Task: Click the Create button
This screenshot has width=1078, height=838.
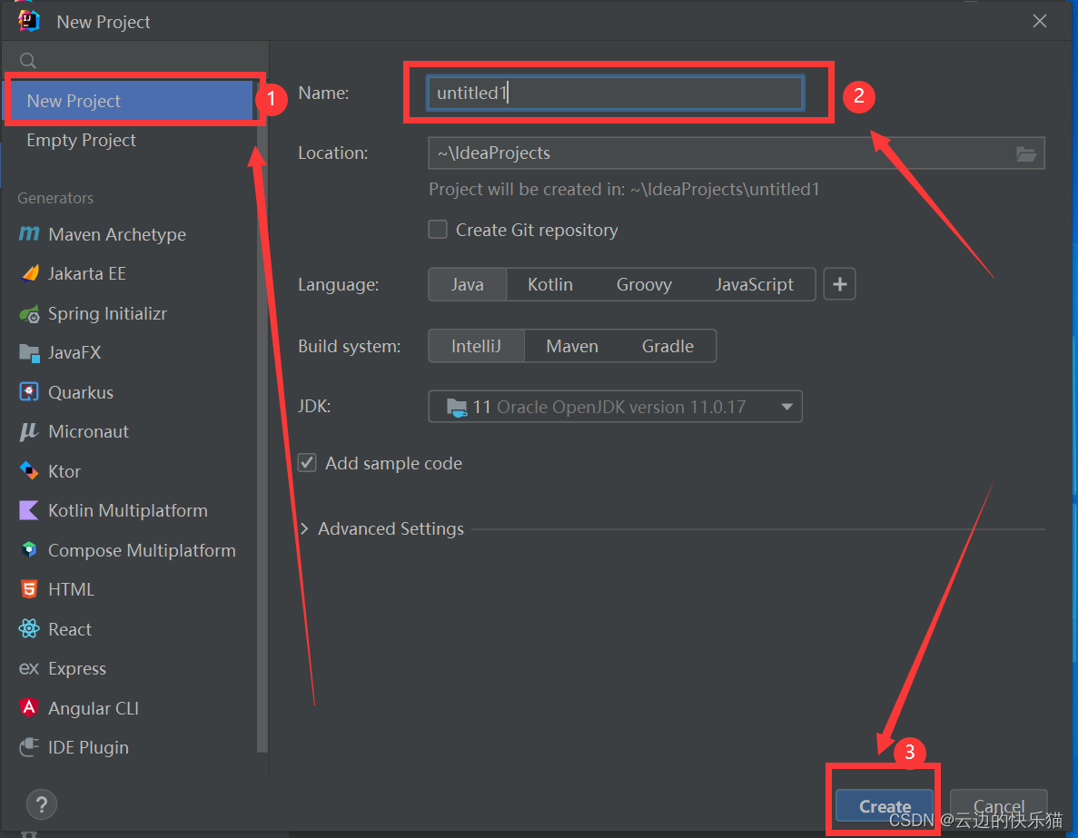Action: click(885, 804)
